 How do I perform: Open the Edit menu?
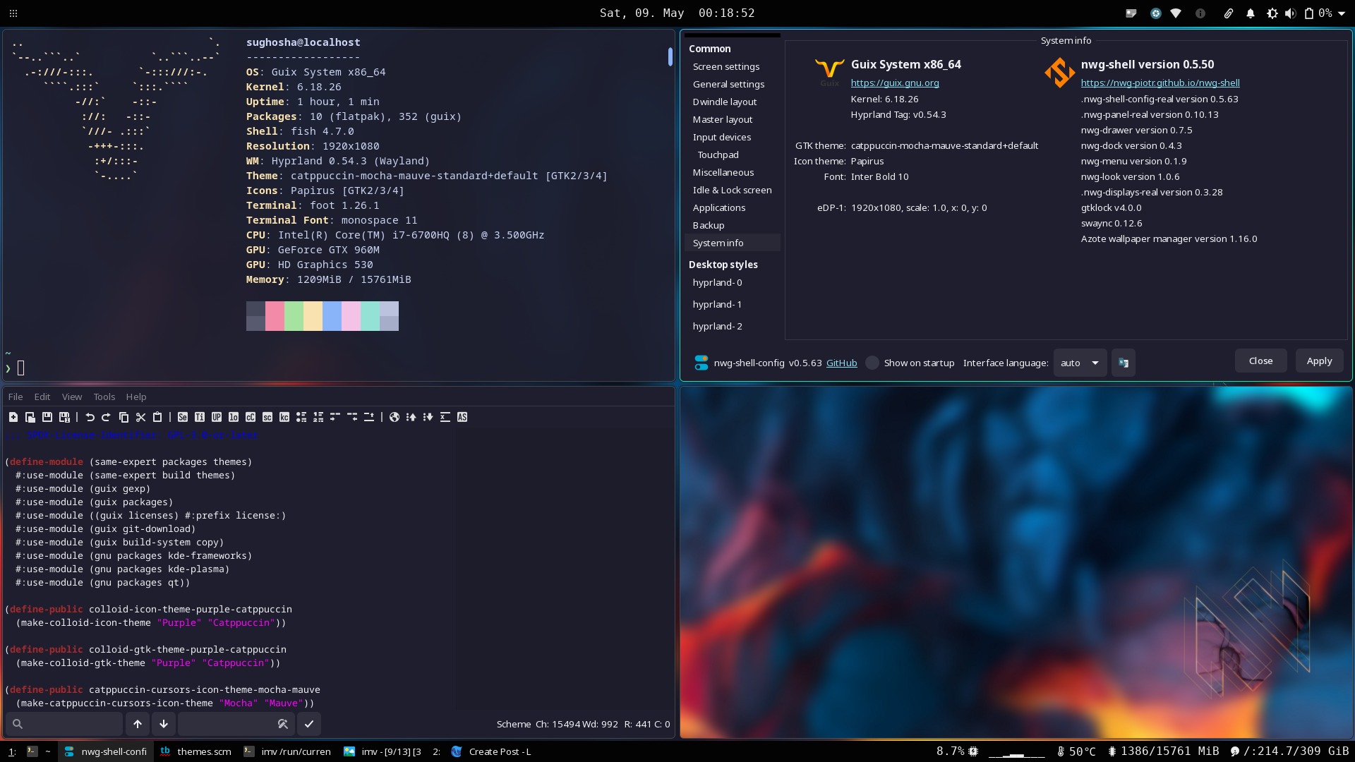[x=42, y=397]
